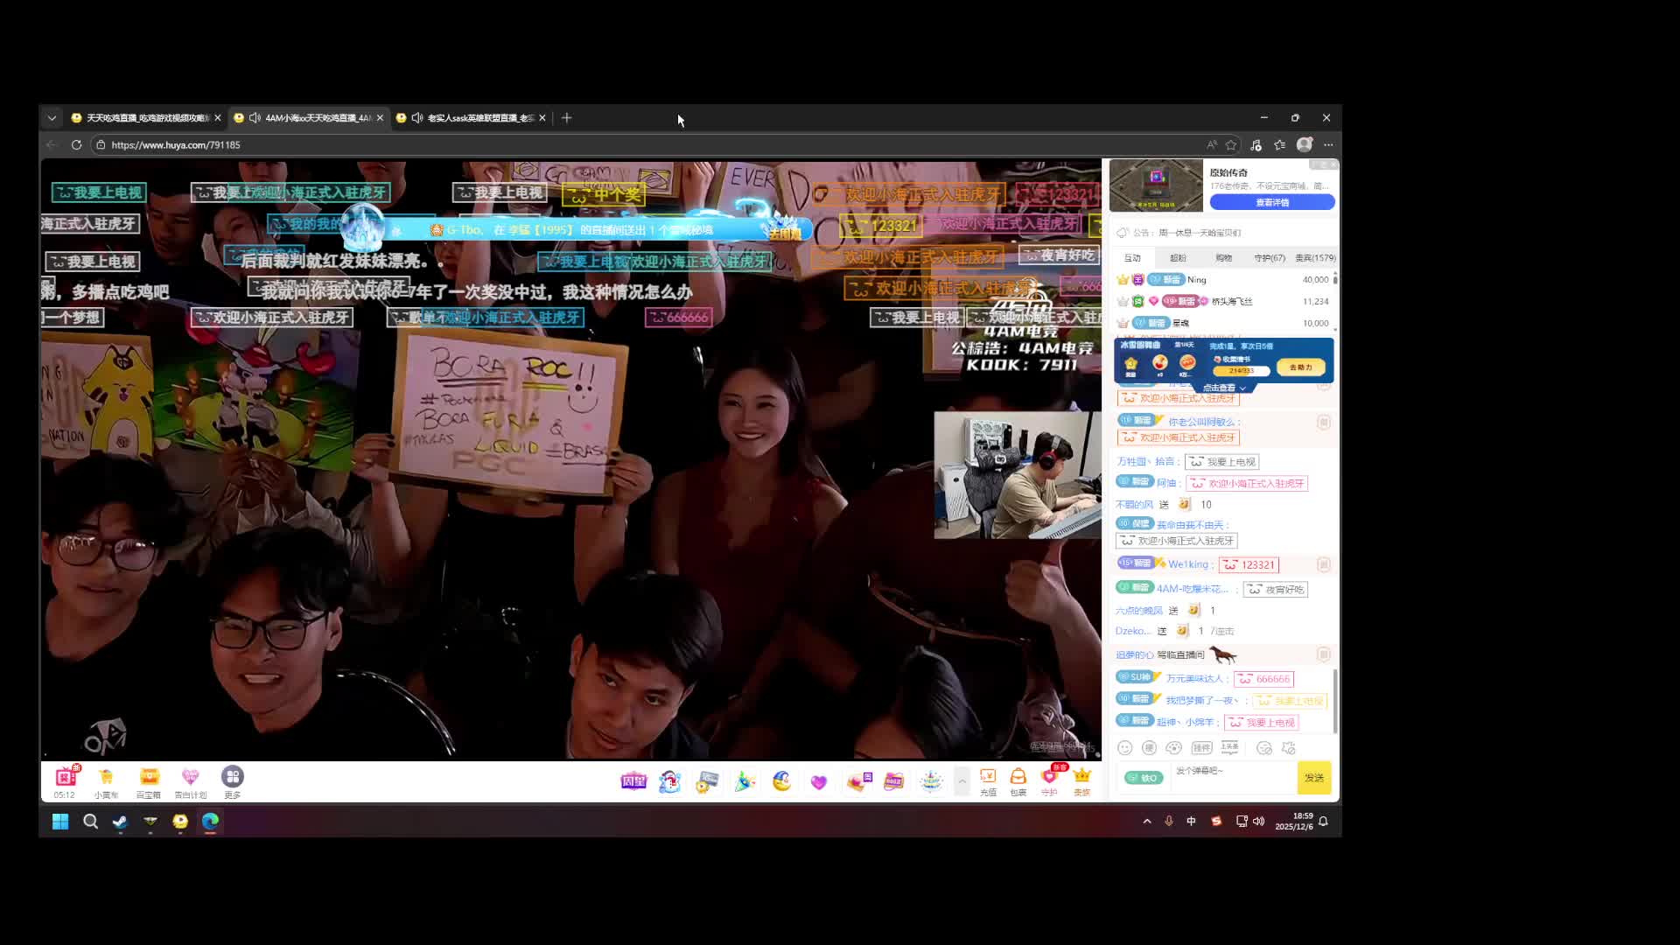This screenshot has width=1680, height=945.
Task: Click the 贵族 crown icon
Action: pos(1082,777)
